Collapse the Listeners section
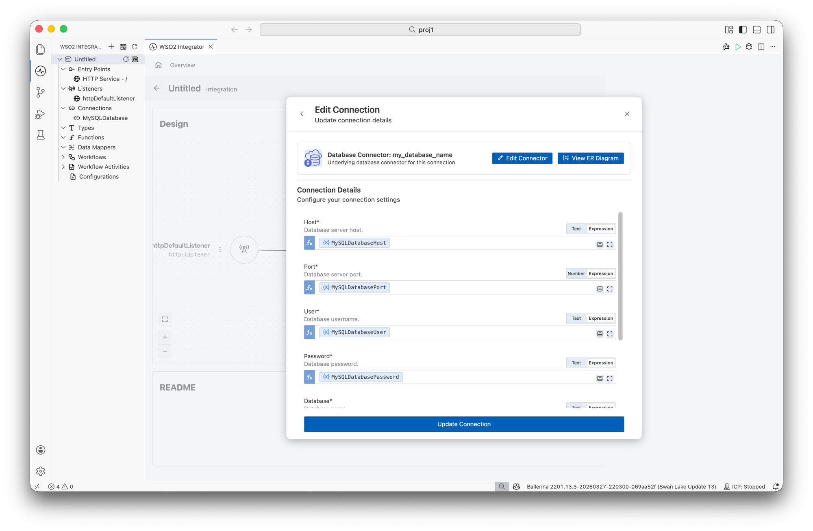 point(63,89)
